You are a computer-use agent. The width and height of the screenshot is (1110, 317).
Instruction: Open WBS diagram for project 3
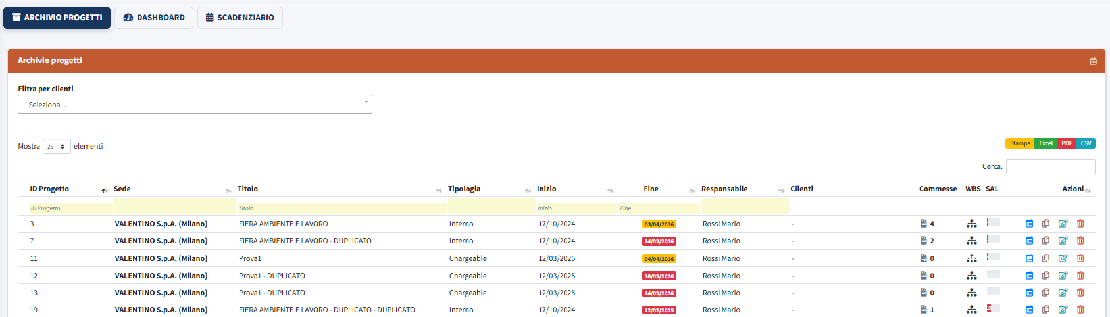[x=971, y=224]
